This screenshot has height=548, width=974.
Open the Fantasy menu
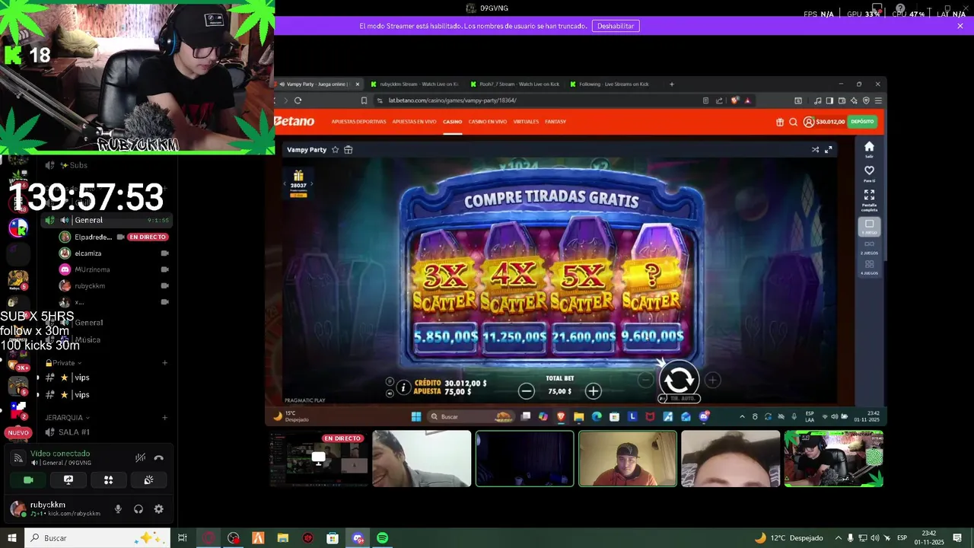[555, 122]
